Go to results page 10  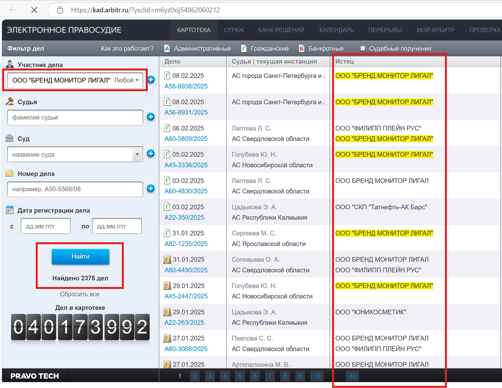click(x=317, y=376)
